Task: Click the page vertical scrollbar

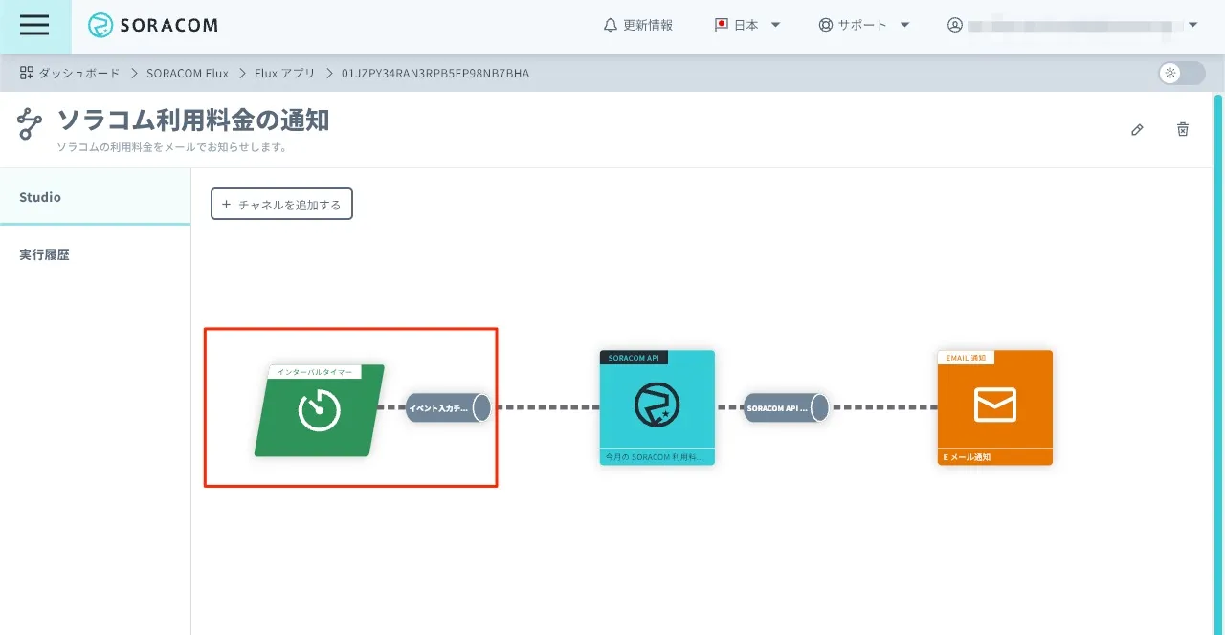Action: pyautogui.click(x=1218, y=363)
